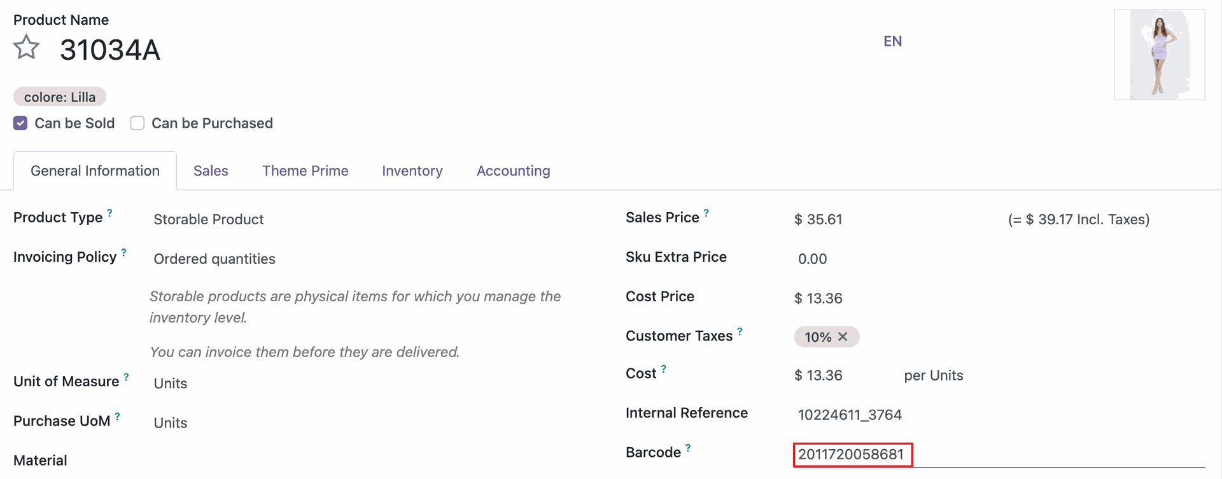This screenshot has height=479, width=1222.
Task: Remove the 10% customer tax tag
Action: click(x=843, y=337)
